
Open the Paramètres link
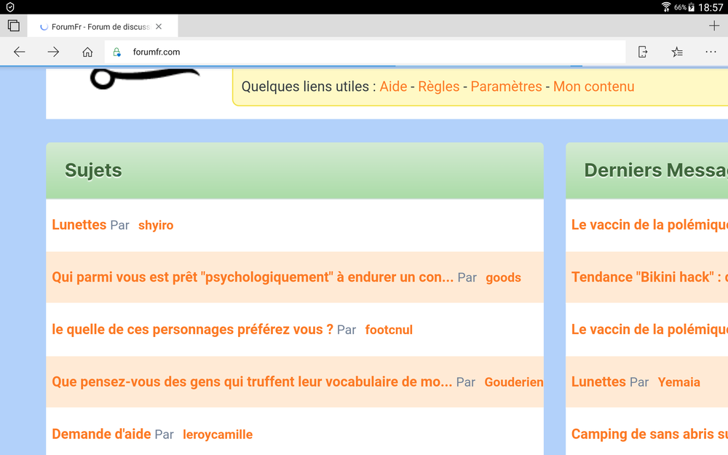pyautogui.click(x=506, y=86)
